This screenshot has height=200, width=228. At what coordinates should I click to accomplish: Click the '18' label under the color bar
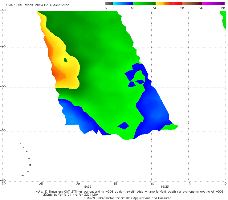pos(132,8)
